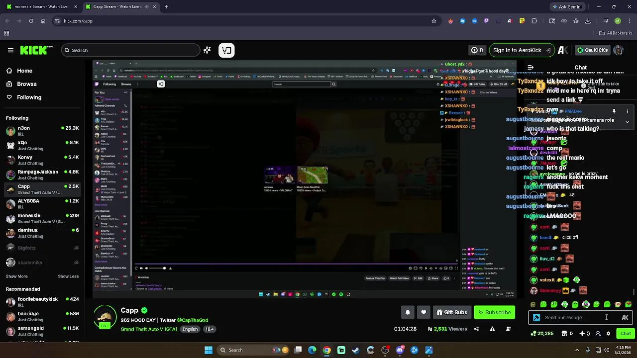Toggle stream notification bell

click(x=408, y=312)
